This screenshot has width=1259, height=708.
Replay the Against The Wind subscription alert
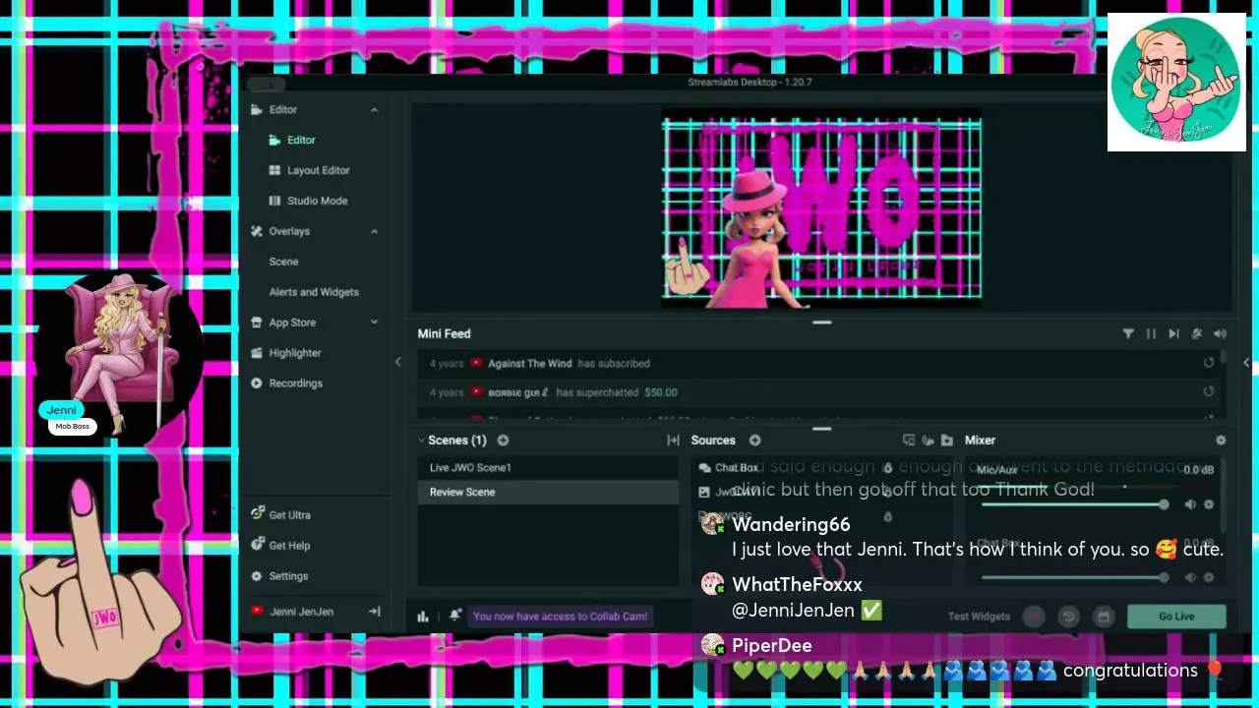[x=1209, y=364]
